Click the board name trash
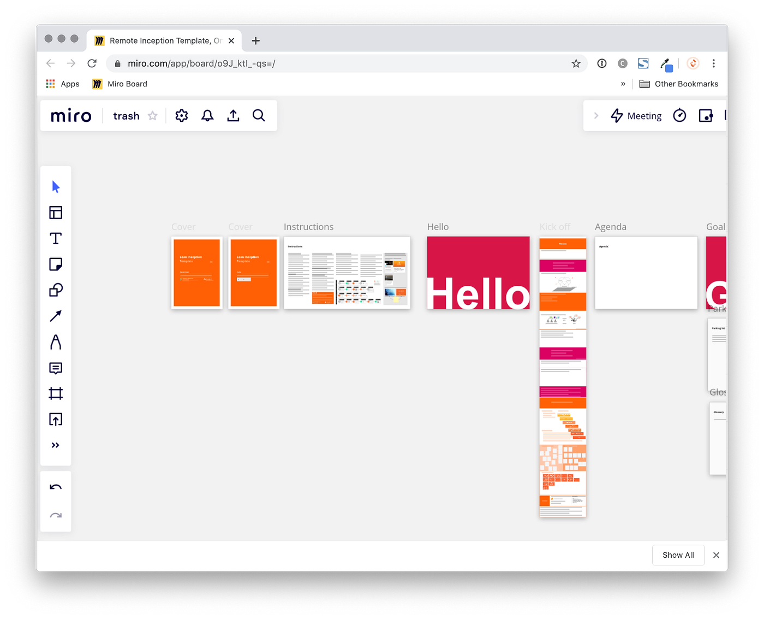Viewport: 764px width, 619px height. coord(126,116)
